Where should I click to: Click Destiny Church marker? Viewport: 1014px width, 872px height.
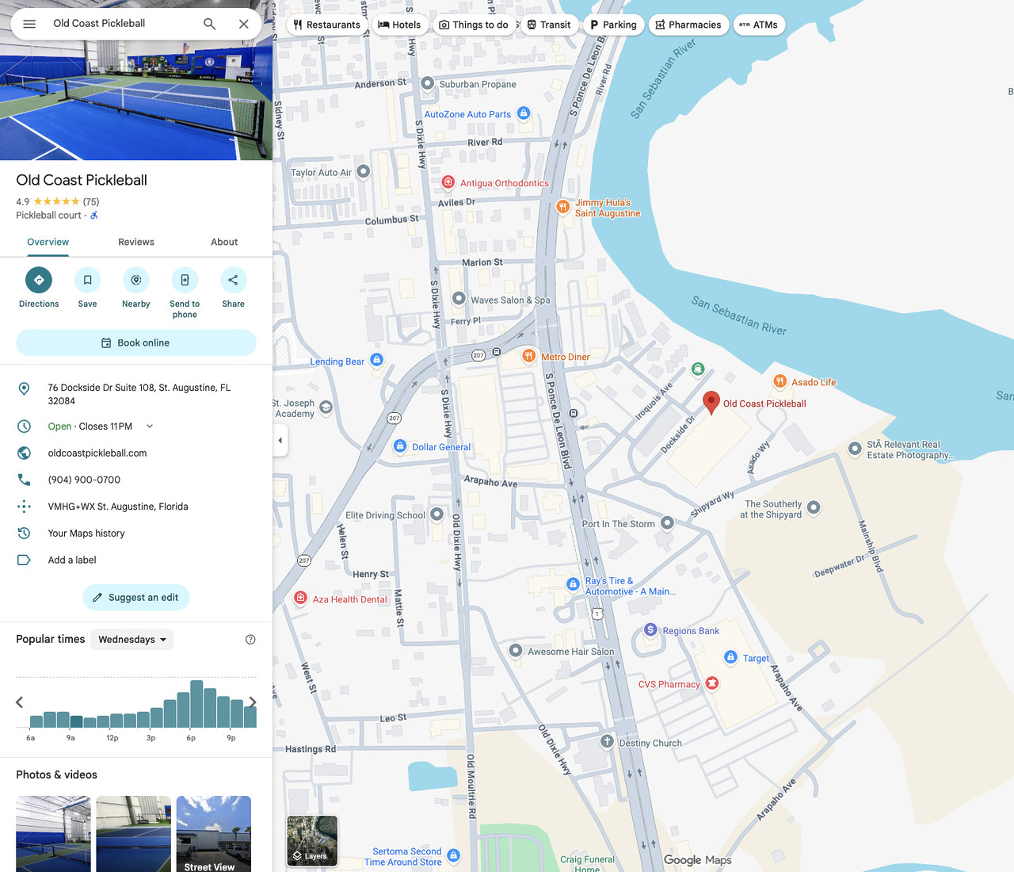coord(607,741)
